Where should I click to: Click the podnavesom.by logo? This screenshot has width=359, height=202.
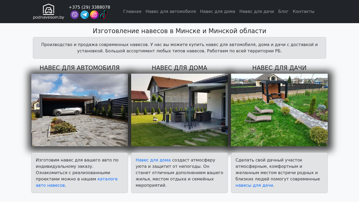[x=49, y=12]
